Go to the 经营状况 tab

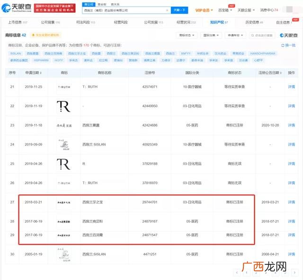pyautogui.click(x=186, y=22)
